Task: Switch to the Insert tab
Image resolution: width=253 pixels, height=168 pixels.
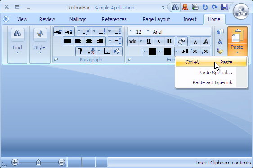Action: (190, 19)
